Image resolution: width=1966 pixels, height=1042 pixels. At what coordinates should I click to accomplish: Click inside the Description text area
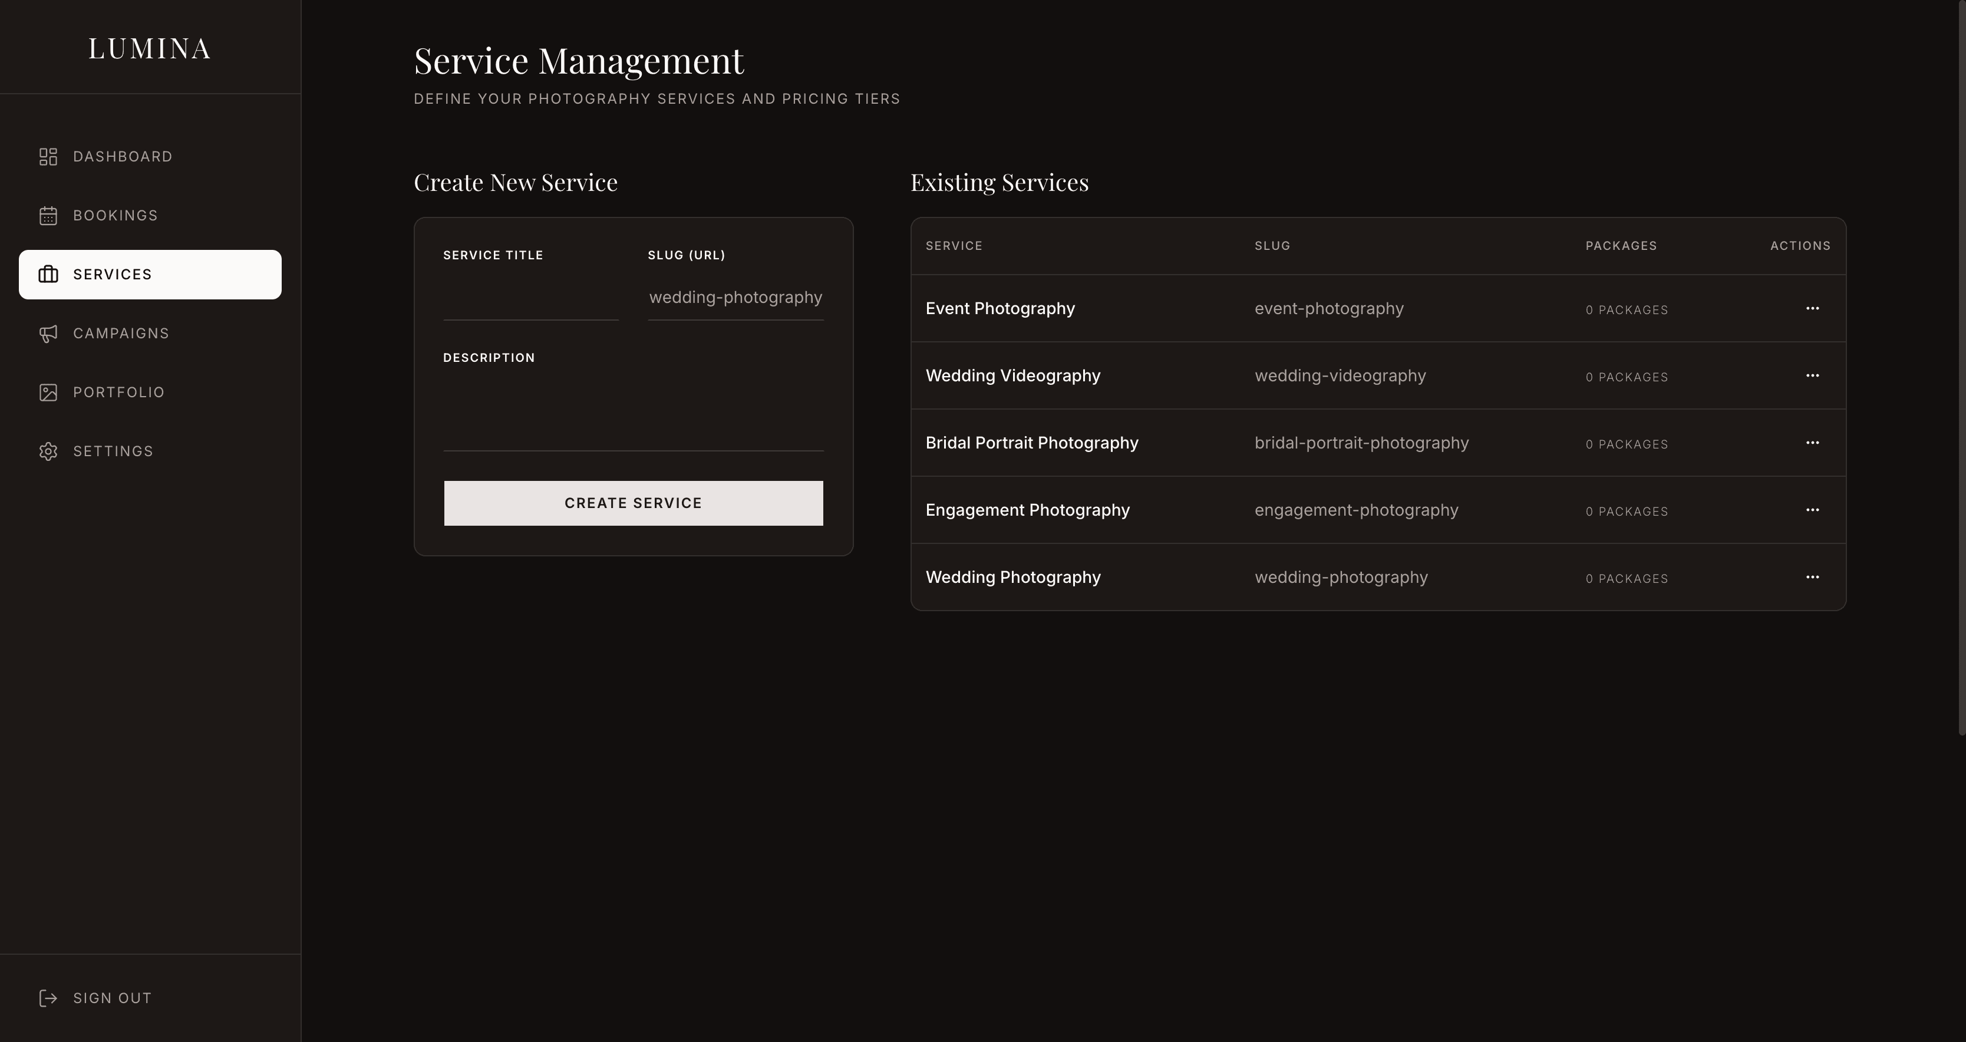pos(634,414)
